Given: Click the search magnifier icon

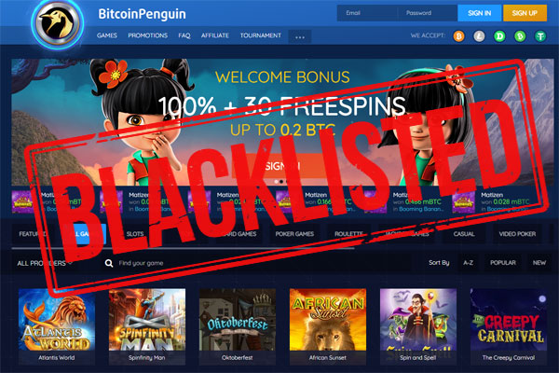Looking at the screenshot, I should click(109, 263).
